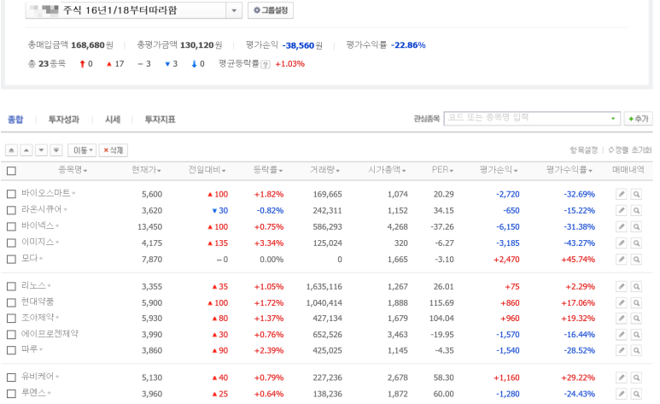This screenshot has height=404, width=660.
Task: Switch to the 투자성과 tab
Action: click(63, 120)
